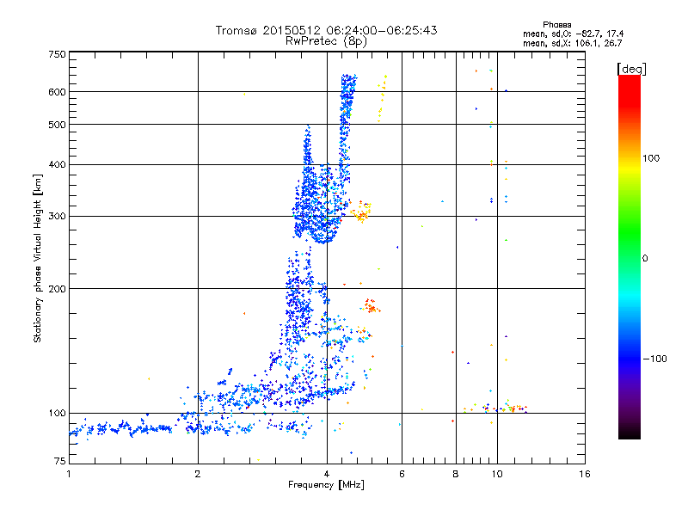Click y-axis tick label '400'
Screen dimensions: 688x516
[58, 165]
